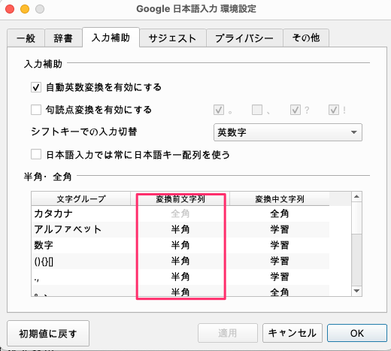Viewport: 391px width, 351px height.
Task: Select the アルファベット row label
Action: tap(68, 229)
